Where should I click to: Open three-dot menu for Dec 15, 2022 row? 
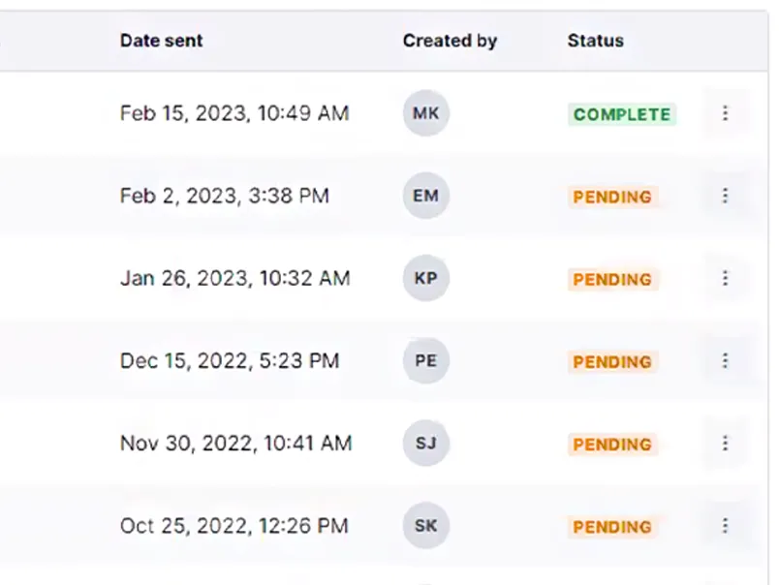coord(725,360)
